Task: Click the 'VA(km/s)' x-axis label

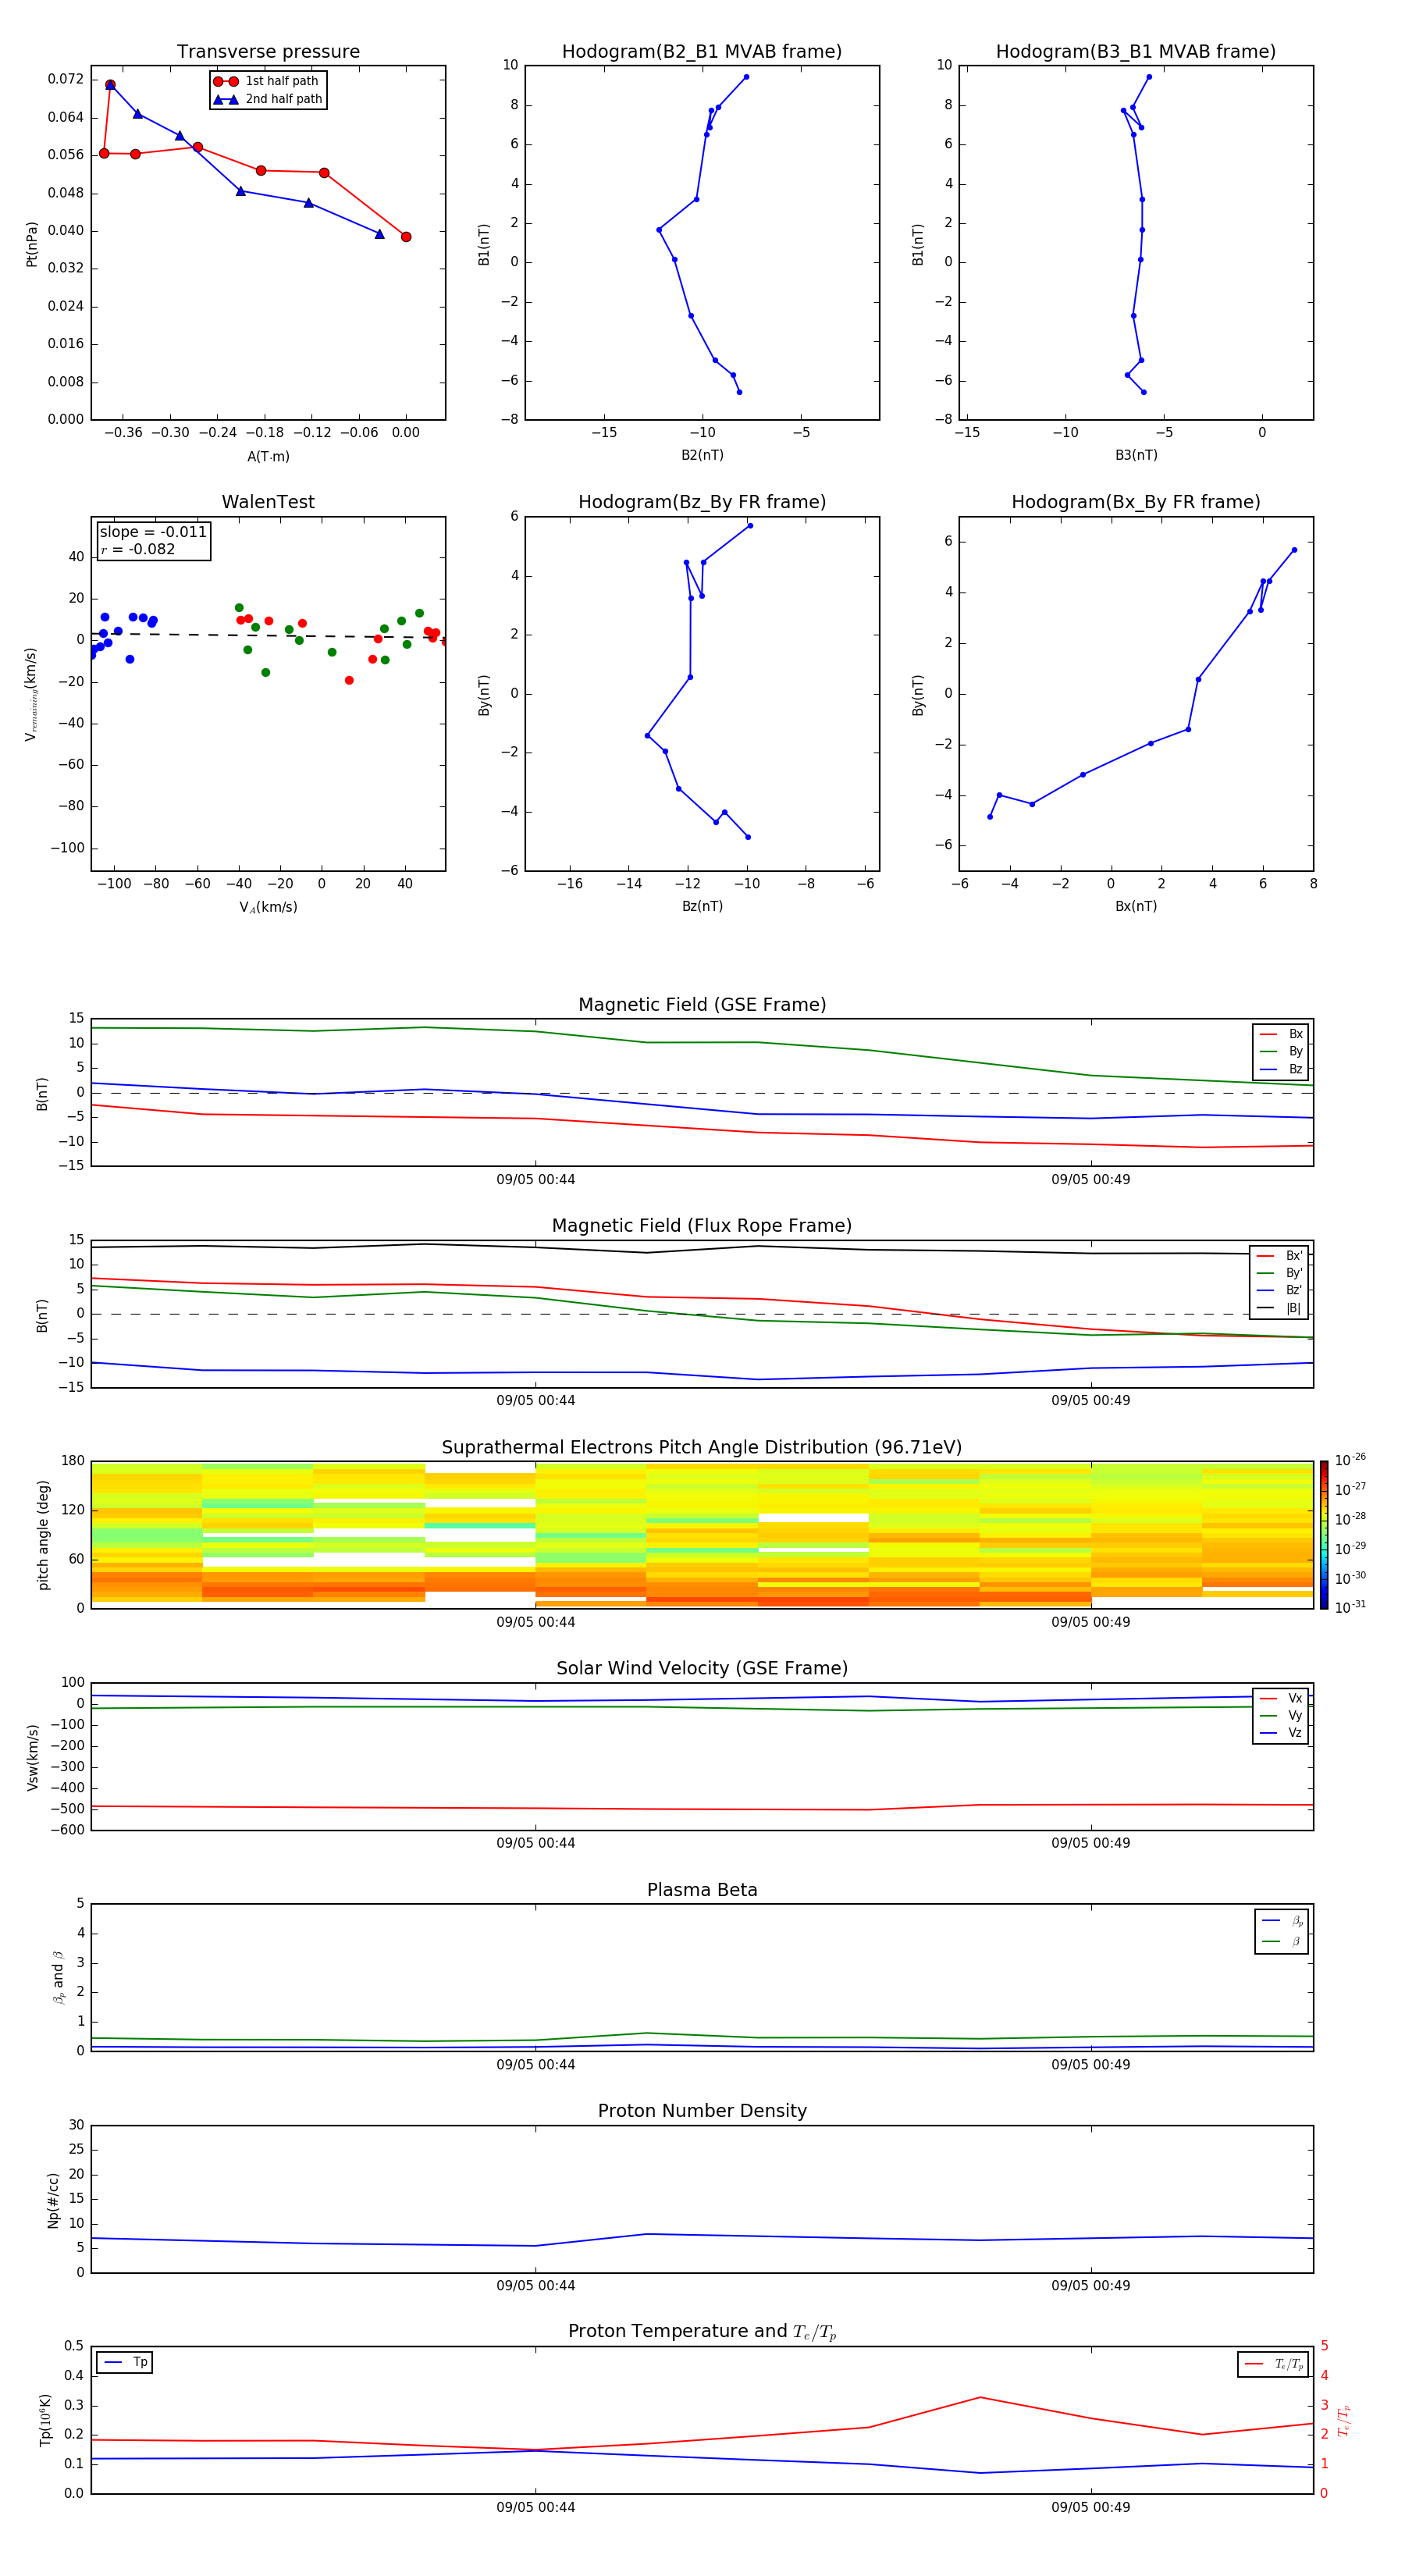Action: (x=268, y=908)
